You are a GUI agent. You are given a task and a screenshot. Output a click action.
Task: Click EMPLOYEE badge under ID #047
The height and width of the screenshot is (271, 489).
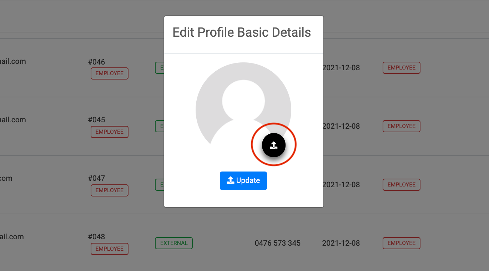[x=110, y=190]
